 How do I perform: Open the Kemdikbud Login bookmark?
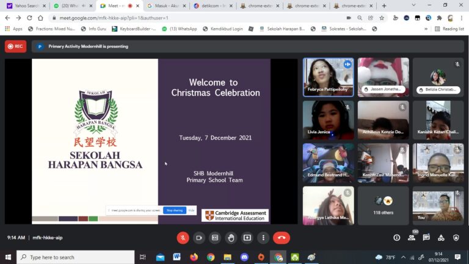coord(224,29)
